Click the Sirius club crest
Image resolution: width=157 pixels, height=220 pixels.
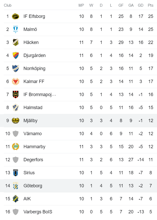pyautogui.click(x=15, y=172)
